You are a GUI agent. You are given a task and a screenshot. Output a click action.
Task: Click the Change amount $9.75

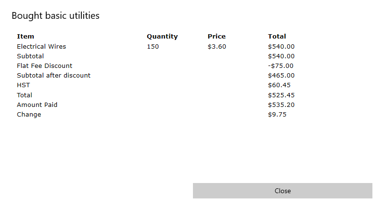(277, 115)
